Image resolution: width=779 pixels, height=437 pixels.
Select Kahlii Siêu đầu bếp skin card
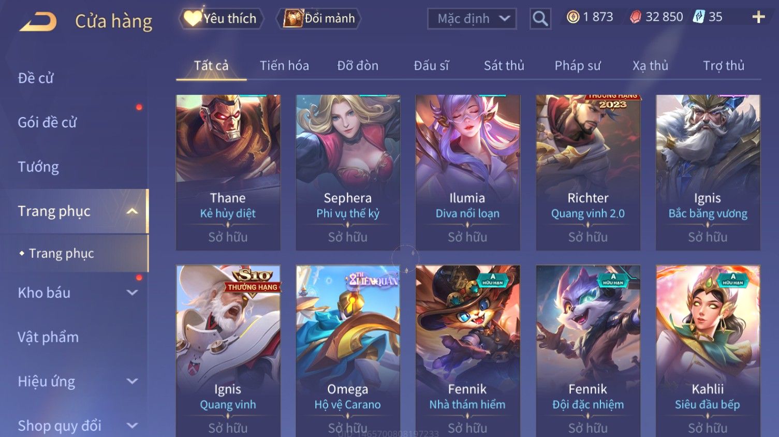[x=708, y=351]
